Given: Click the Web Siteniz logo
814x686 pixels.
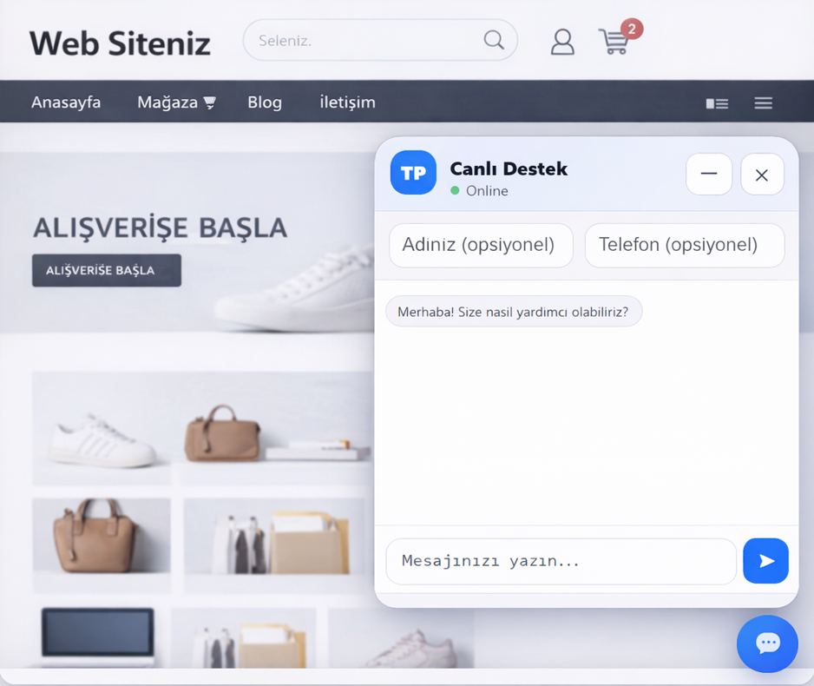Looking at the screenshot, I should 120,43.
